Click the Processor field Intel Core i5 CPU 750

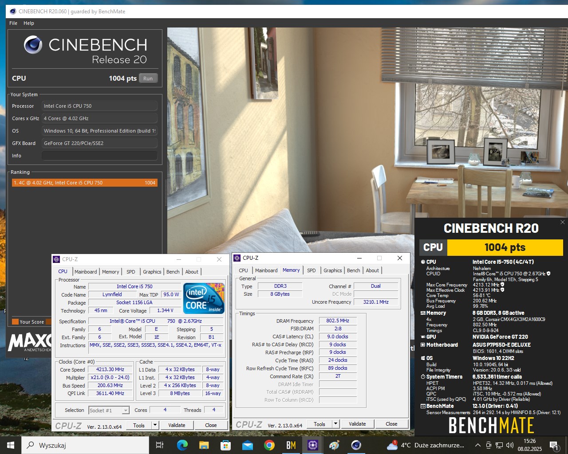[x=99, y=106]
